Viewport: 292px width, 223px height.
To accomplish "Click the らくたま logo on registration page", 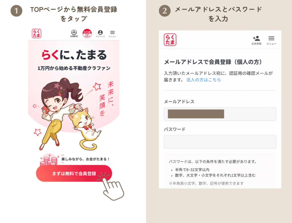I will tap(170, 40).
